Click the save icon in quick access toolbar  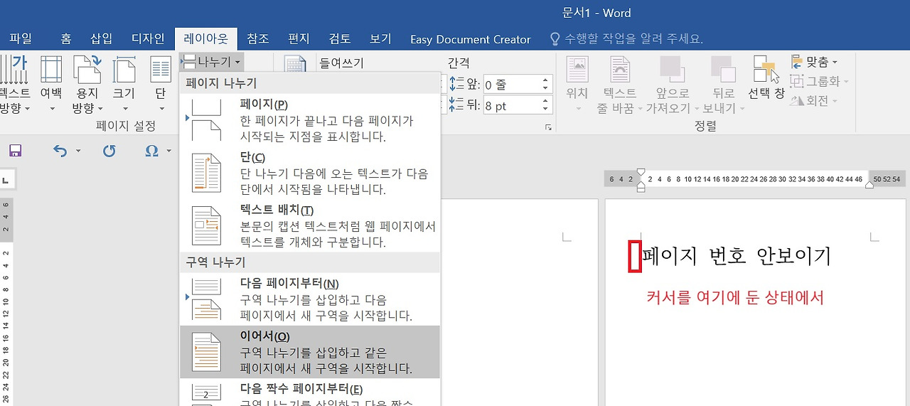coord(15,150)
